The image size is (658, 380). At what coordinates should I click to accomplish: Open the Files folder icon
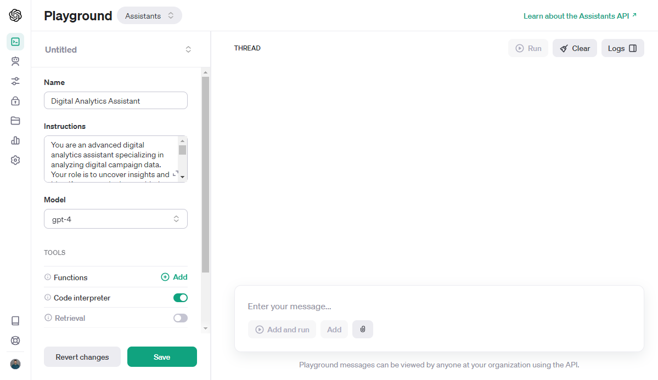(15, 121)
